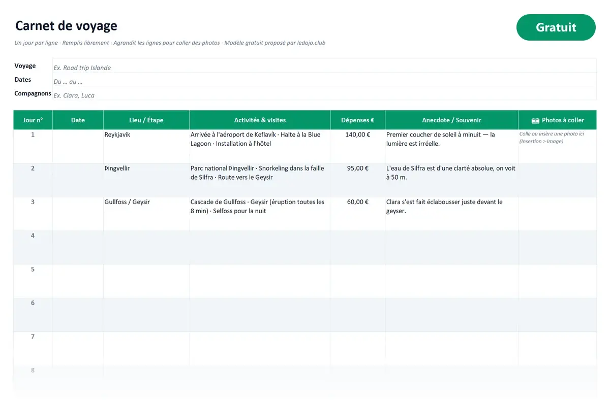Click the Anecdote / Souvenir column header
This screenshot has width=610, height=406.
pyautogui.click(x=451, y=120)
